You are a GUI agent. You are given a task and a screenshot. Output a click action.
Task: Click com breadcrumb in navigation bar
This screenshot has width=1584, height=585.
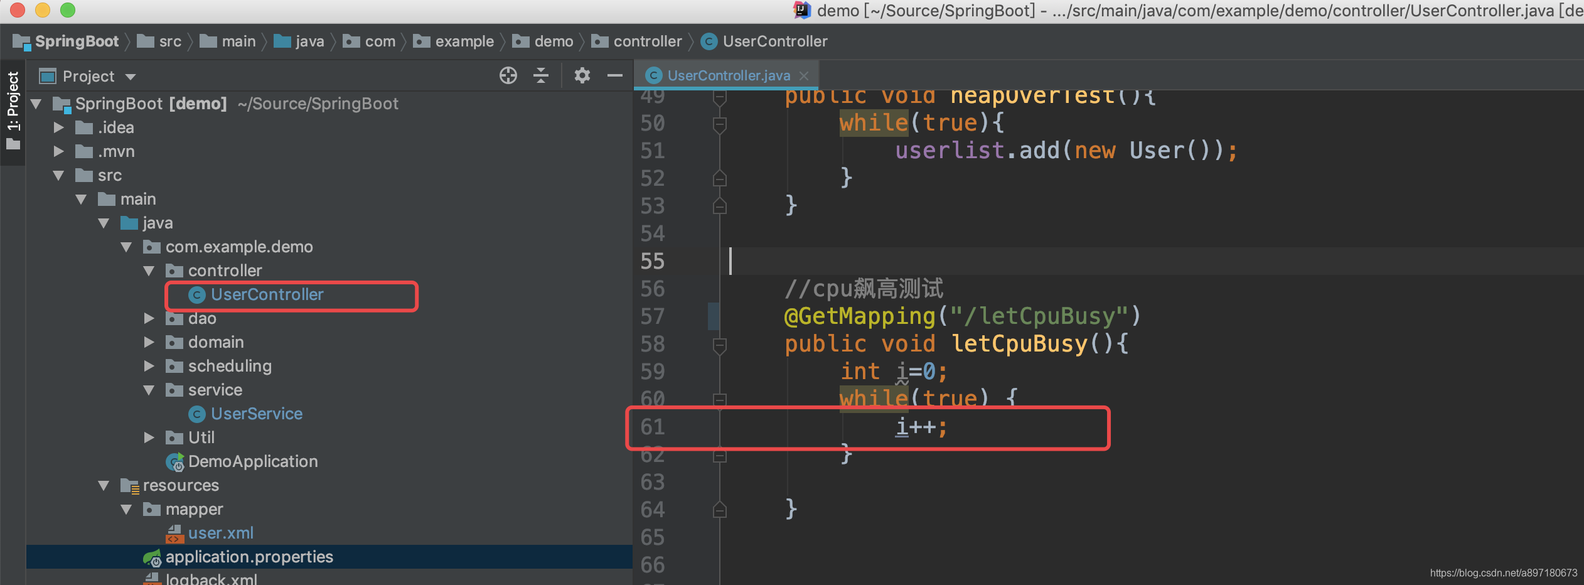(370, 41)
